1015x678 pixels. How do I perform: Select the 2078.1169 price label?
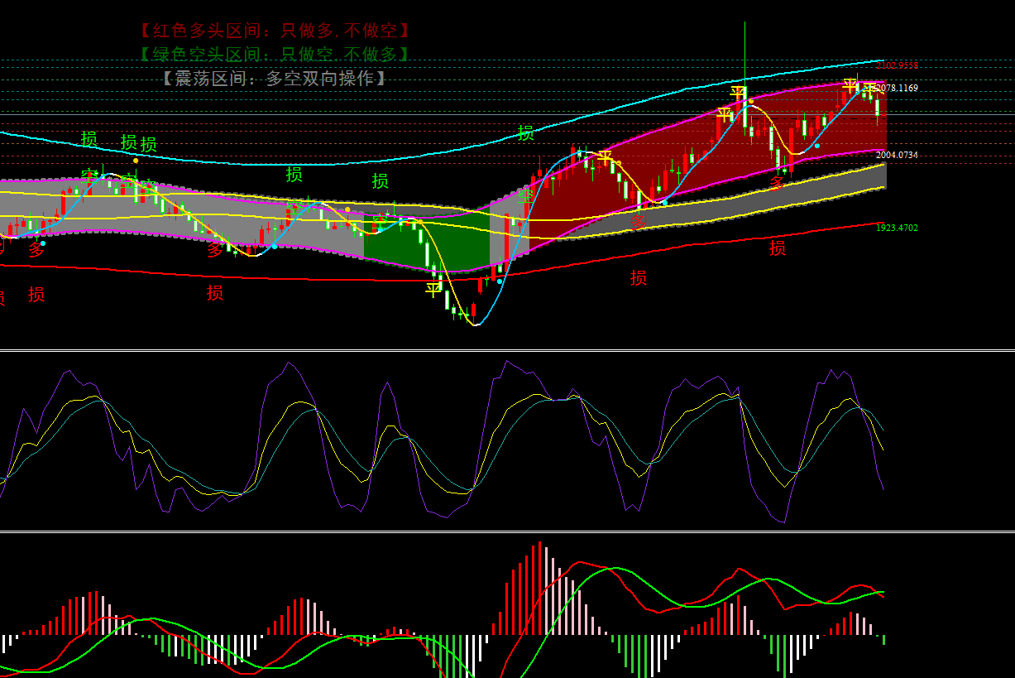pyautogui.click(x=898, y=88)
